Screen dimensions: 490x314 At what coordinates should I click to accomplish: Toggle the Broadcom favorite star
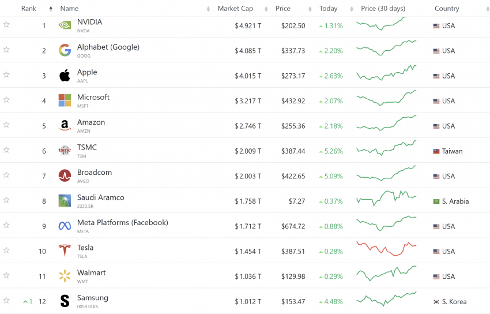[6, 174]
